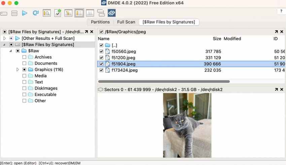
Task: Select the f51200.jpeg file name
Action: coord(123,58)
